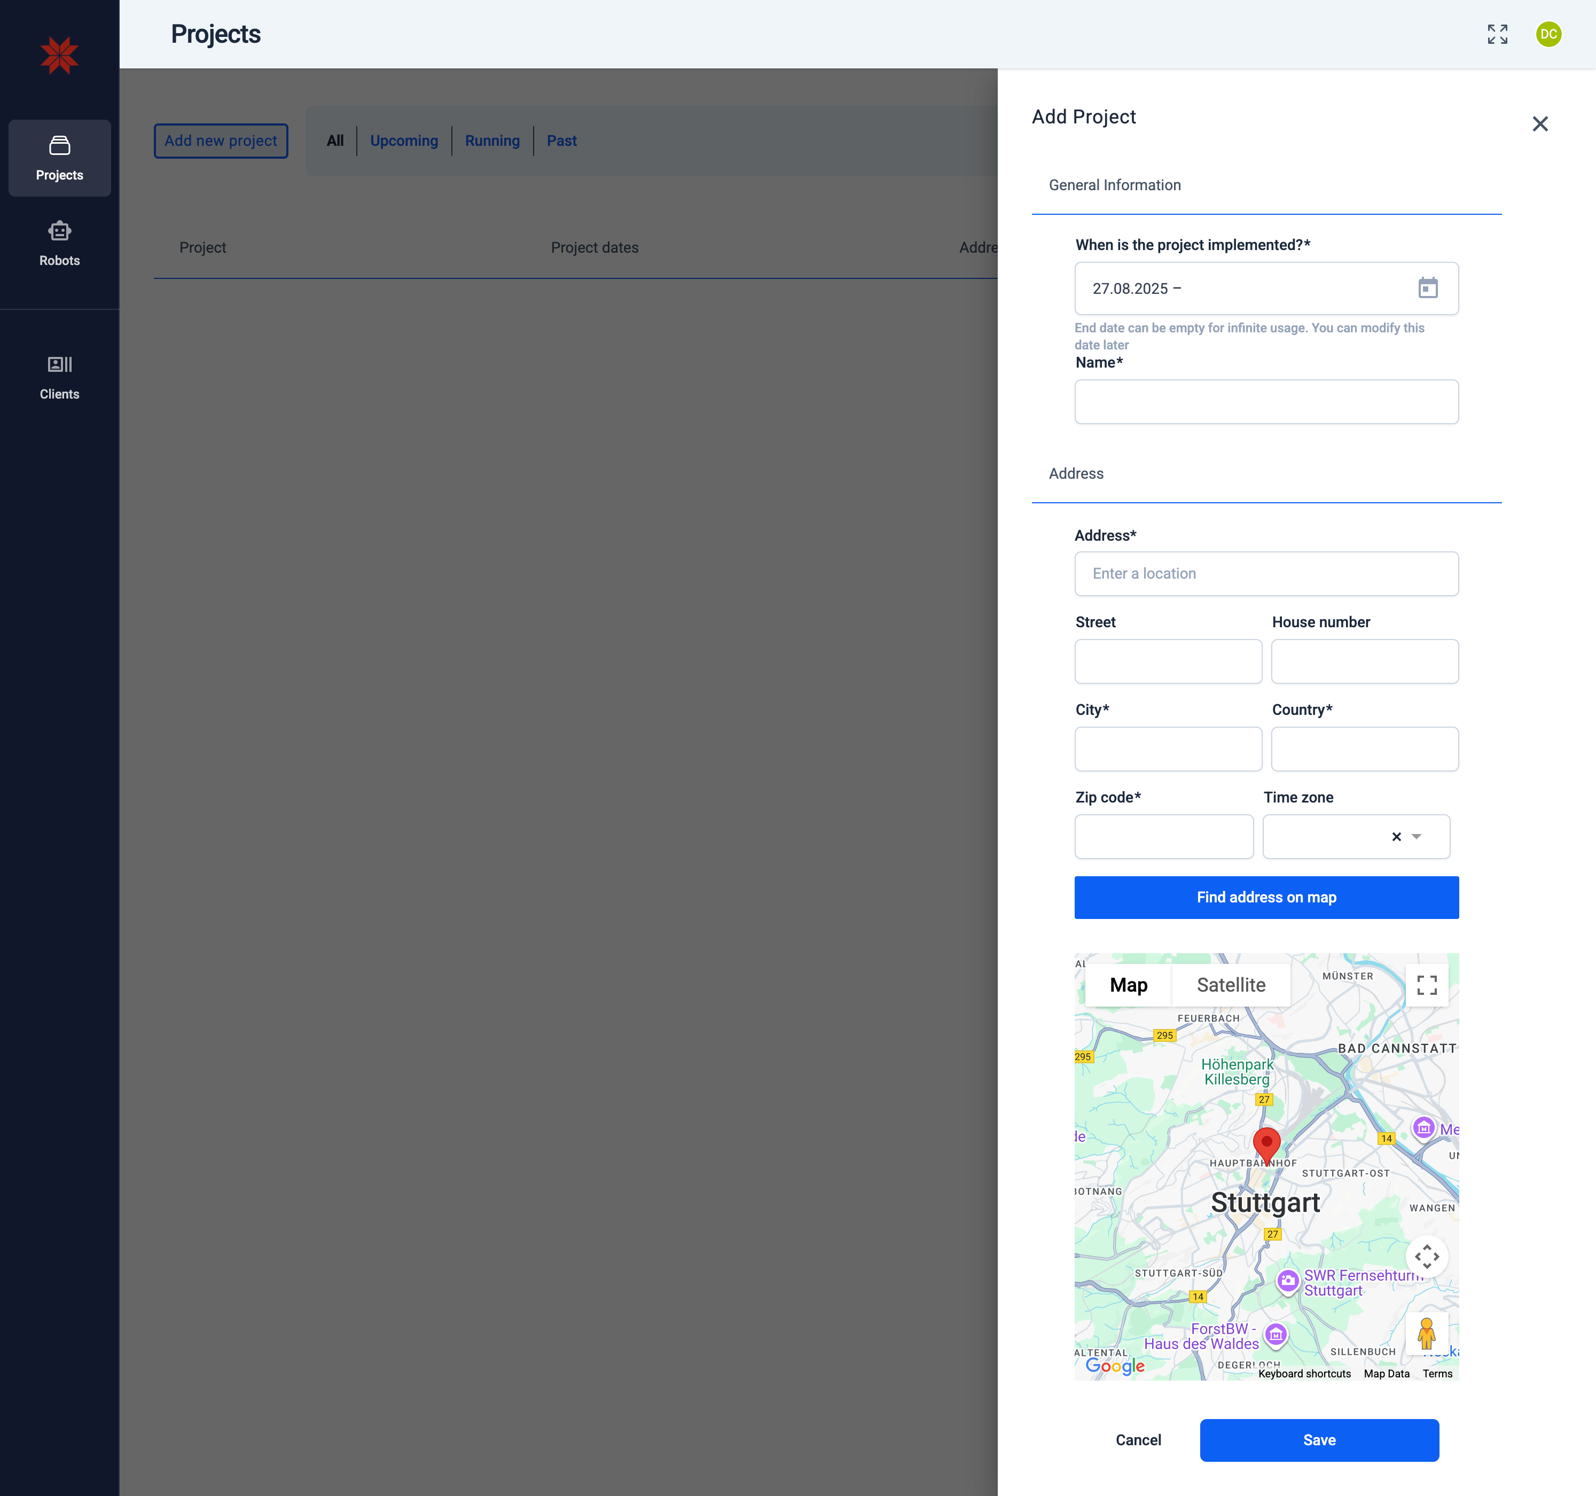Viewport: 1596px width, 1496px height.
Task: Save the new project
Action: click(1319, 1440)
